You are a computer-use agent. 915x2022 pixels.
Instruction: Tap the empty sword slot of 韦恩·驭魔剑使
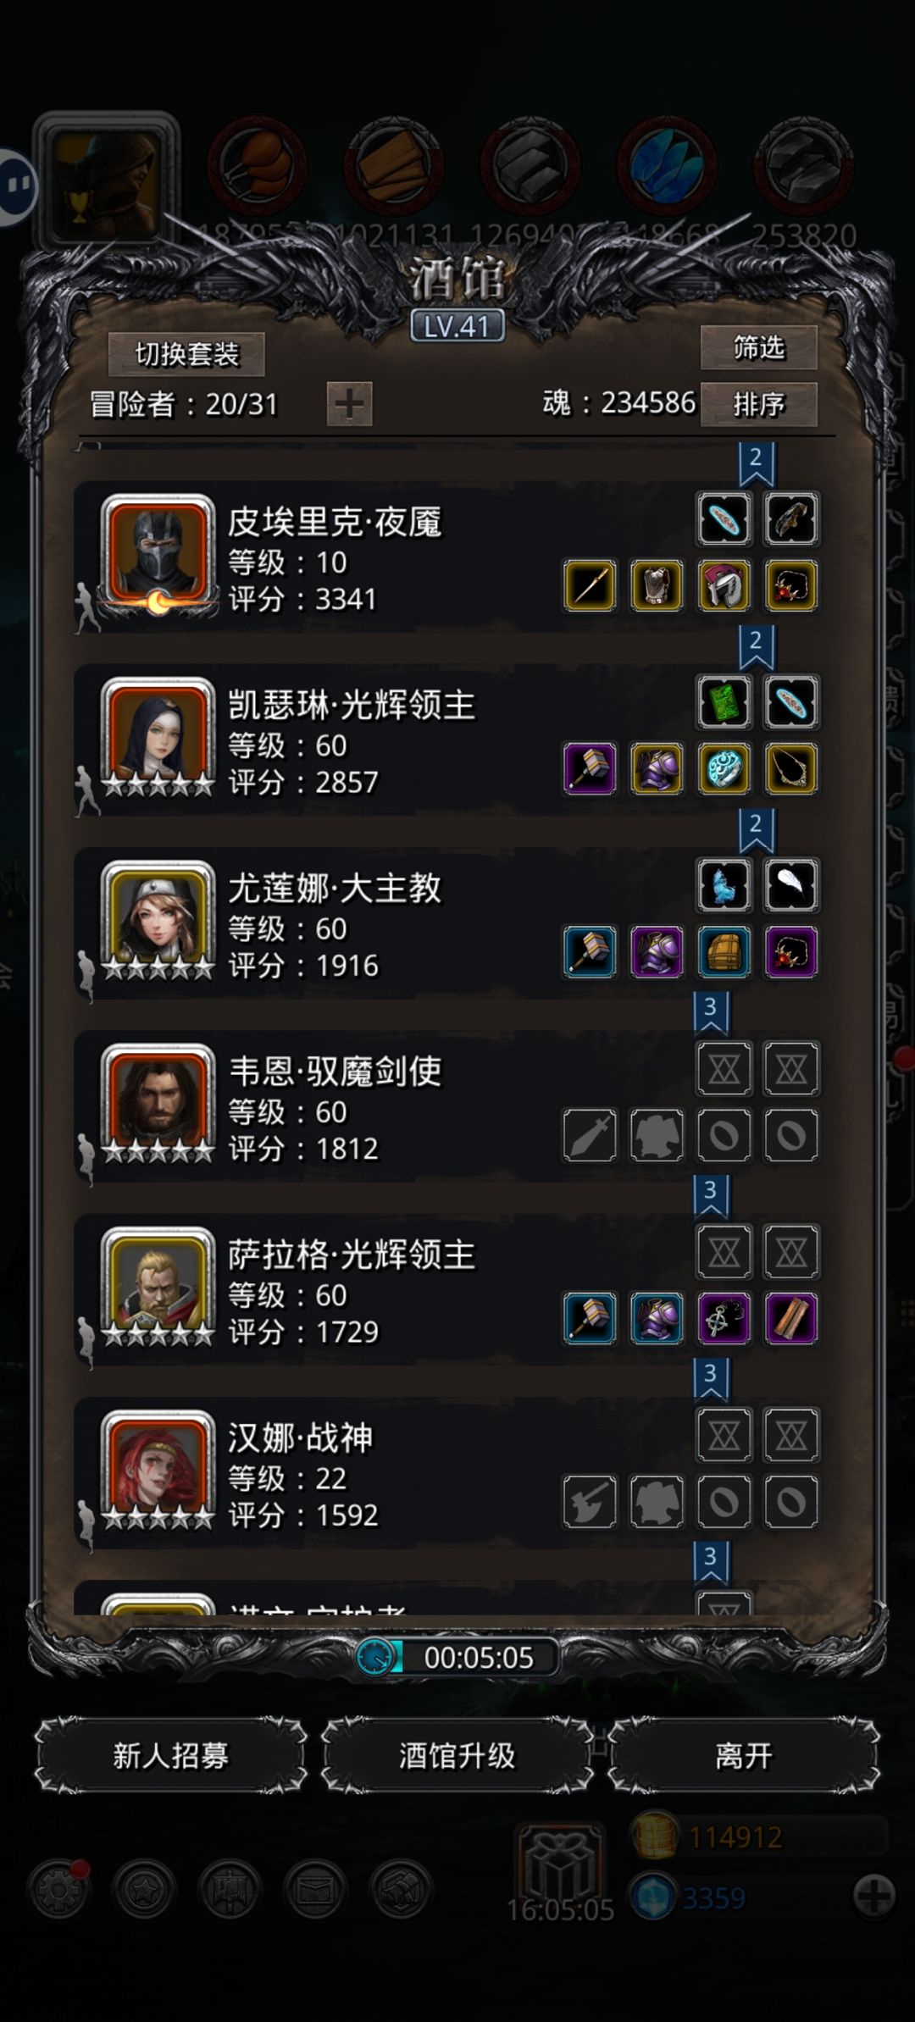590,1135
